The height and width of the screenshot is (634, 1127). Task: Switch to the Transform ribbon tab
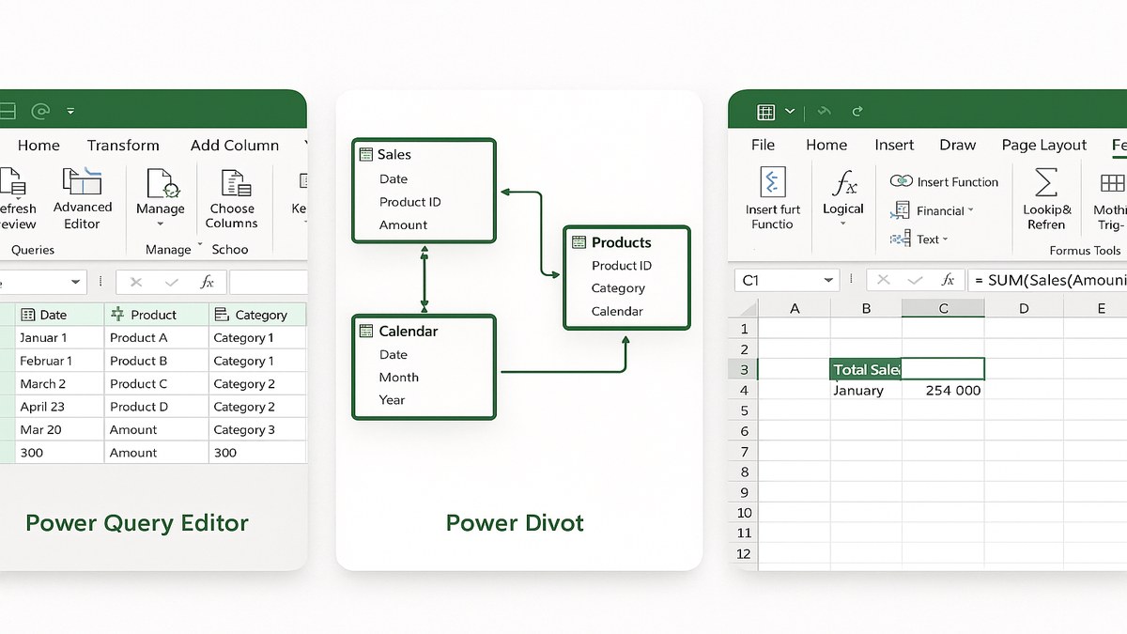point(123,146)
